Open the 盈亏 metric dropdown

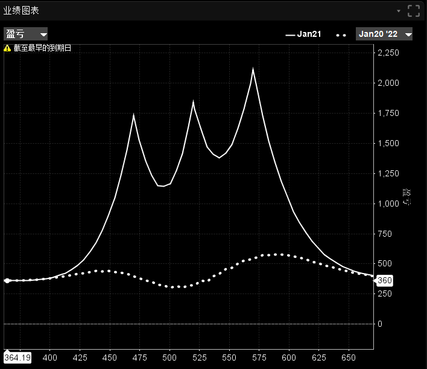pyautogui.click(x=25, y=34)
